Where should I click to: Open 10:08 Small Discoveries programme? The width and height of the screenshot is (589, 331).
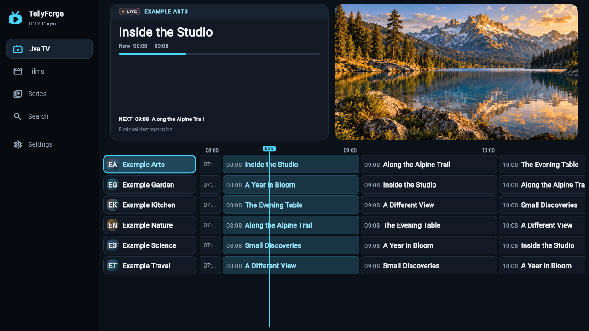click(542, 205)
